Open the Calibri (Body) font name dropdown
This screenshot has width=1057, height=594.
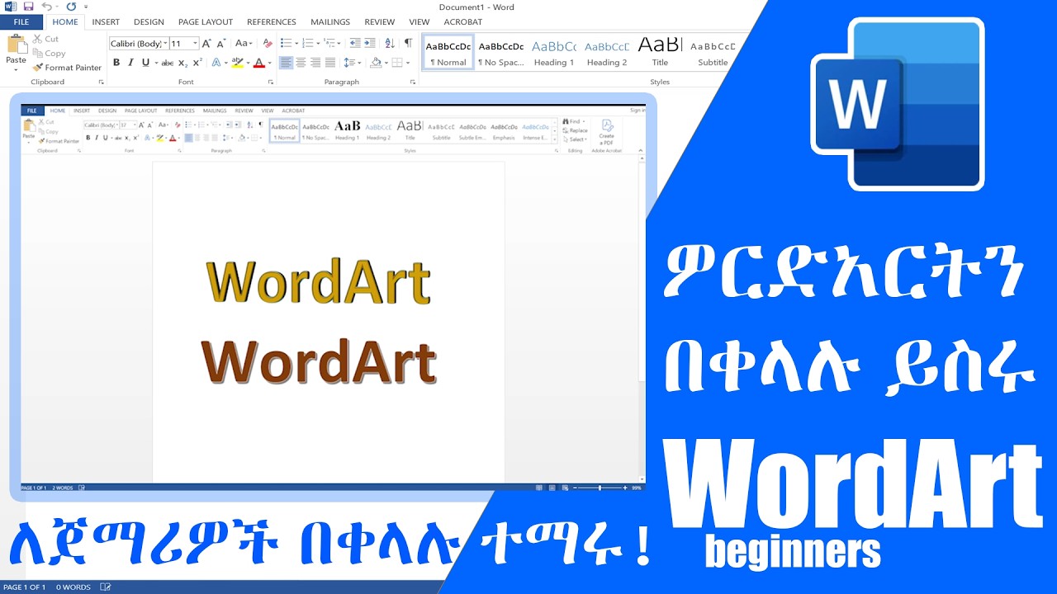(165, 44)
